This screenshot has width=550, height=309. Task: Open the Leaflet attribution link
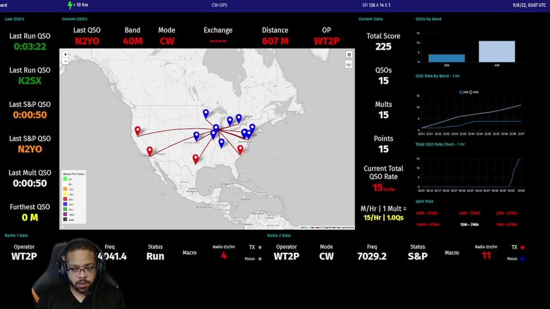coord(303,227)
